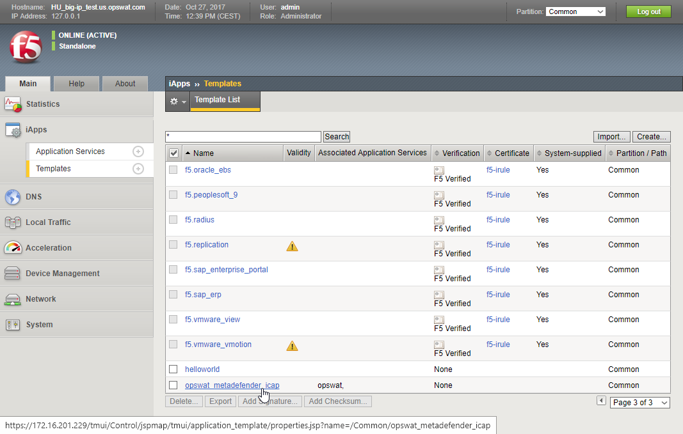Check the f5.radius row checkbox
683x434 pixels.
pos(173,220)
